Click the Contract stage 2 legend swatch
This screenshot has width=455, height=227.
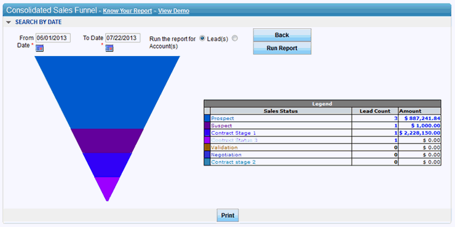(x=207, y=162)
